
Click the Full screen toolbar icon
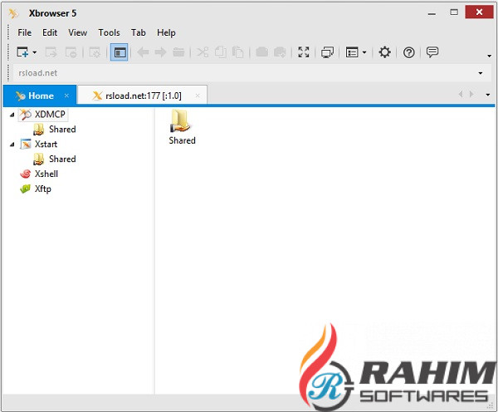point(304,52)
